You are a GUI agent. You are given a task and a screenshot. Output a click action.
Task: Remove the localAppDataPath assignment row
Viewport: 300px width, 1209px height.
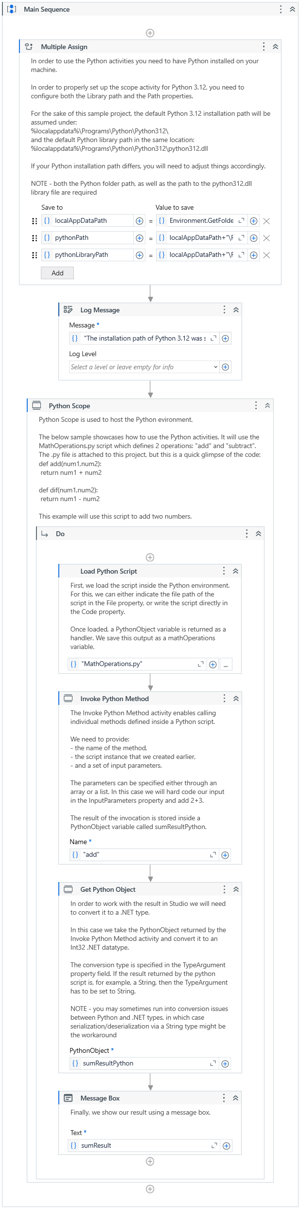pos(266,221)
